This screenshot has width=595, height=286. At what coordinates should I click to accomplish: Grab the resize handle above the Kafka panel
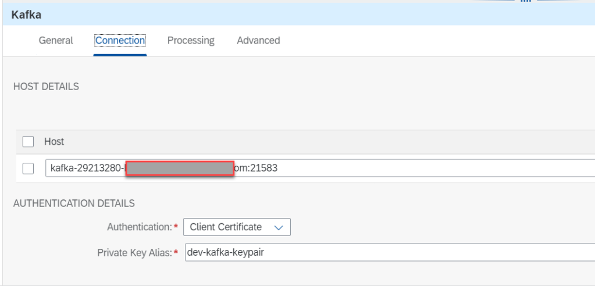pos(525,2)
